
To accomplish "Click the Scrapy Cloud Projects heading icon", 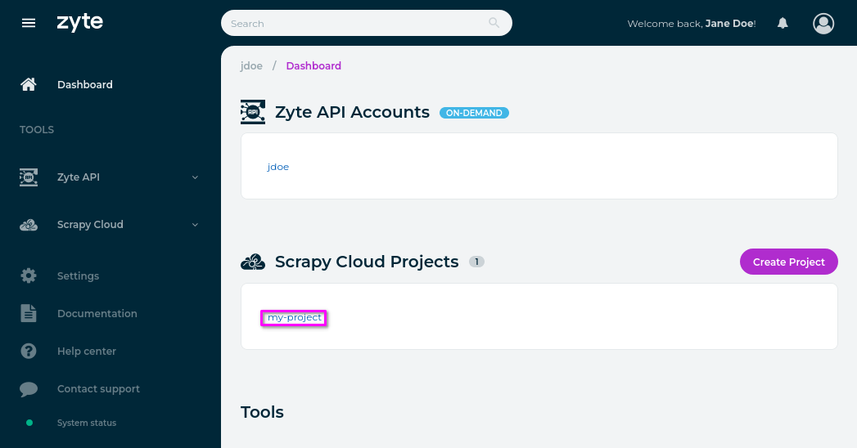I will pos(253,262).
